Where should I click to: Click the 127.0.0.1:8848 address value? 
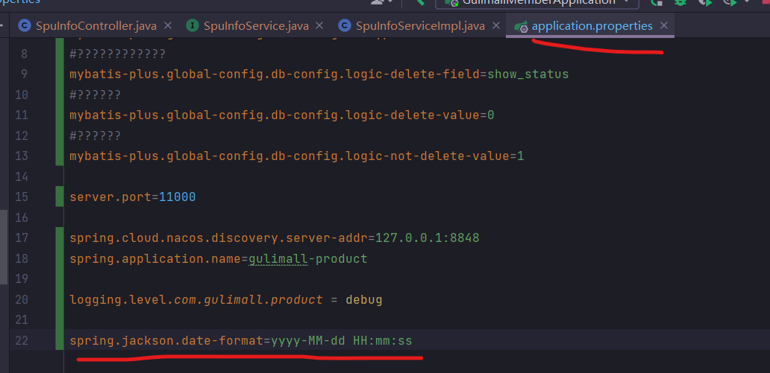click(428, 239)
